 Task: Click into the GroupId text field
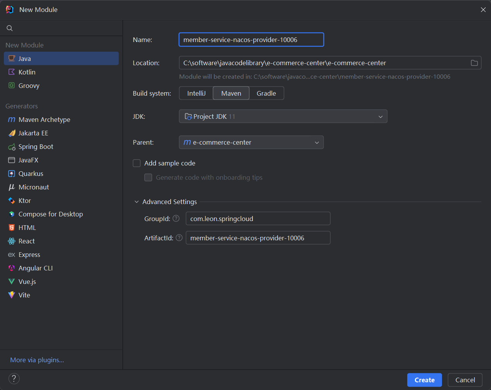click(x=258, y=219)
